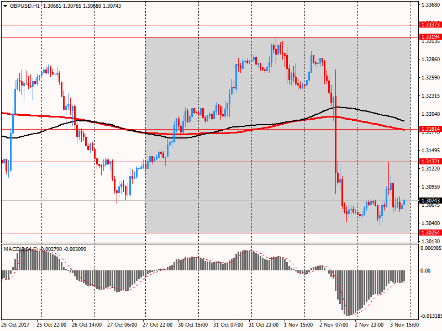Click the 1.32860 price axis label

point(431,60)
